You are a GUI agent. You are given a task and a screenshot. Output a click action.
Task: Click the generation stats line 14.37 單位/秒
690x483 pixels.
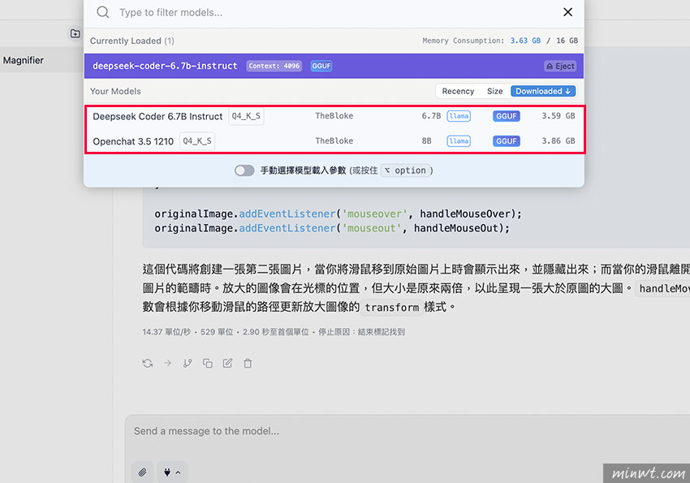(274, 332)
